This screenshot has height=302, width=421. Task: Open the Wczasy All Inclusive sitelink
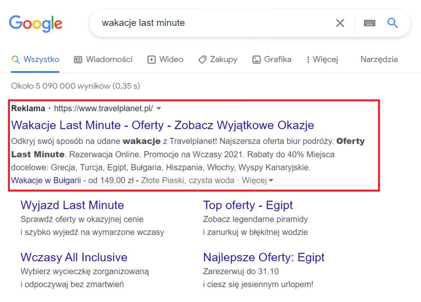[x=74, y=258]
